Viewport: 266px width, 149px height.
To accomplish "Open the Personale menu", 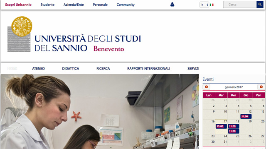I will pos(100,5).
